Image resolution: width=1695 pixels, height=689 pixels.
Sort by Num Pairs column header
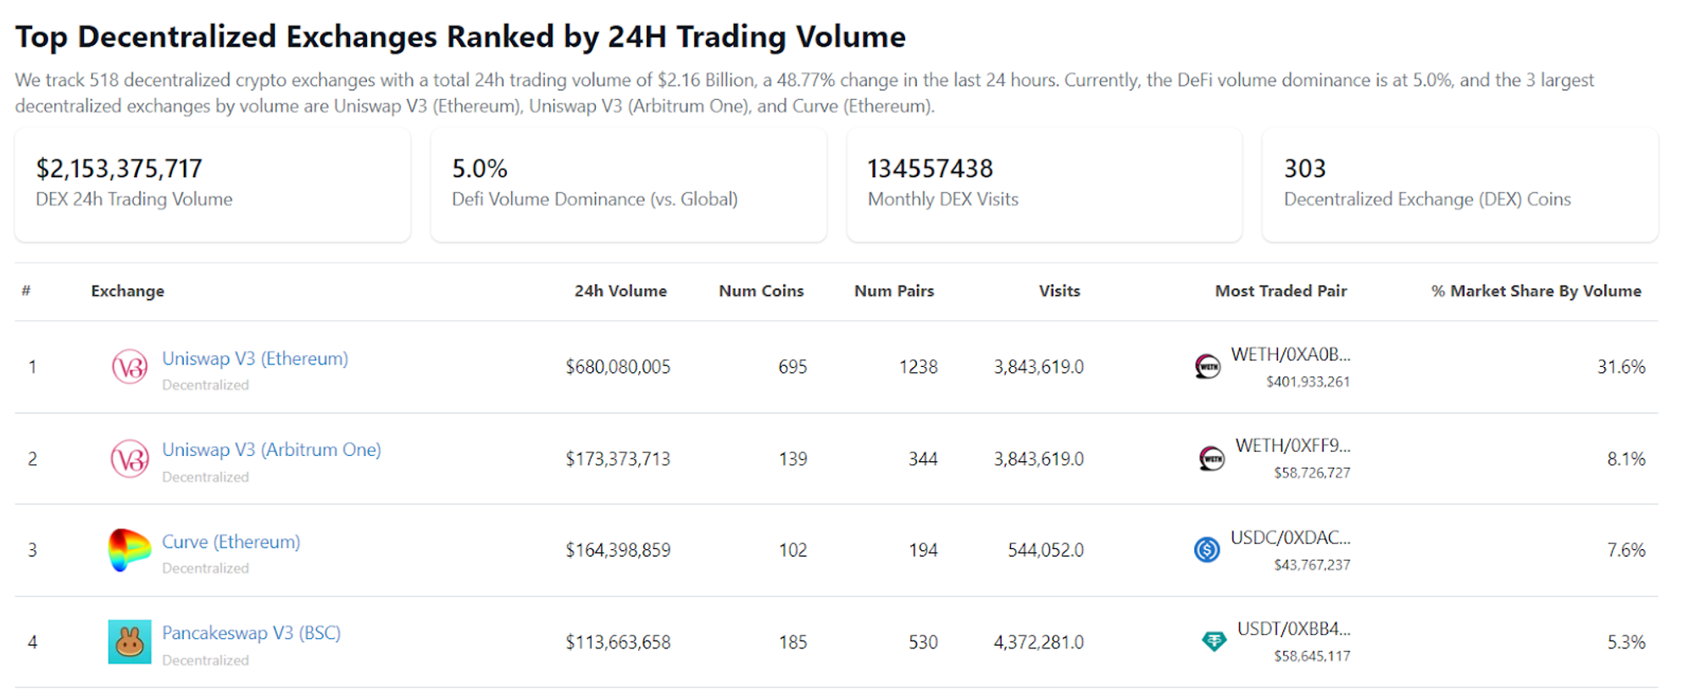(894, 291)
